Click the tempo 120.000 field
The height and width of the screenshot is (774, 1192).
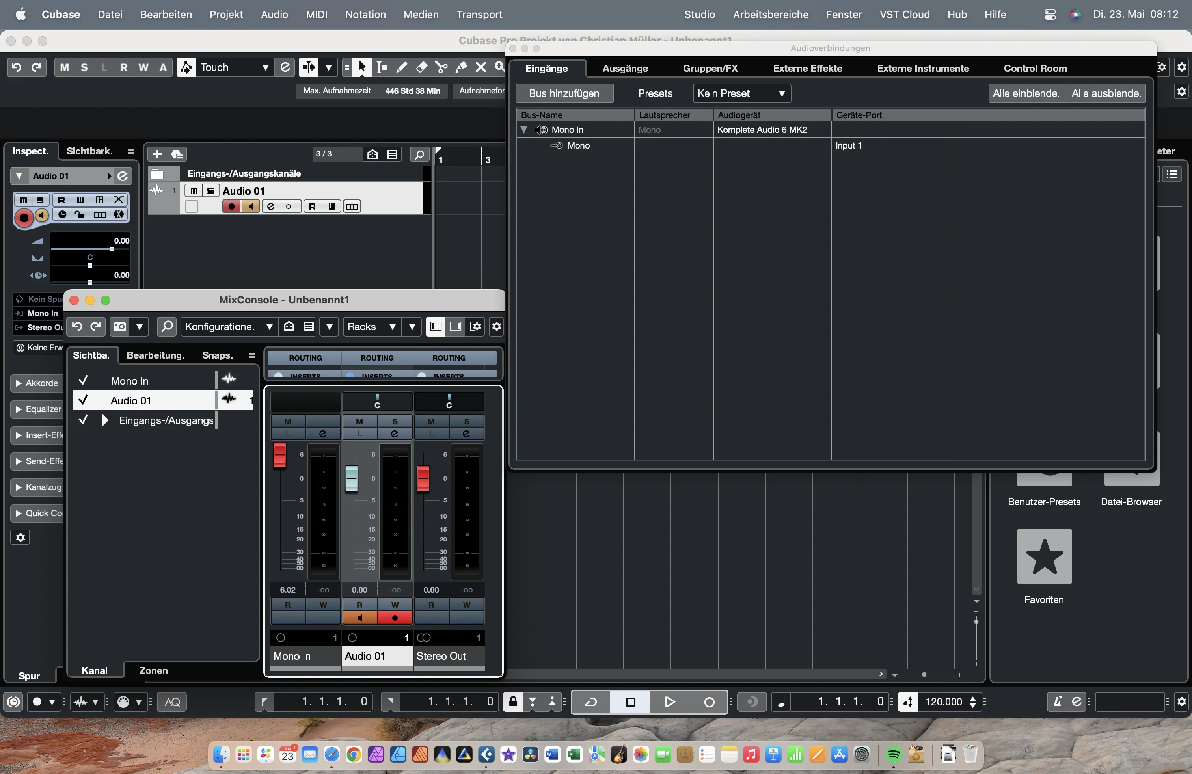pyautogui.click(x=944, y=701)
